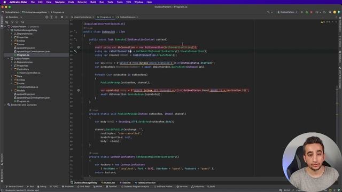The image size is (342, 192).
Task: Open the File menu
Action: pyautogui.click(x=33, y=2)
